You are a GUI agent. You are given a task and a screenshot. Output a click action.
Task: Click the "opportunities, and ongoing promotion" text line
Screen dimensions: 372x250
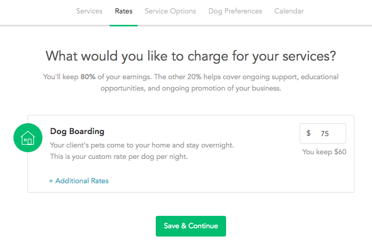click(x=191, y=89)
